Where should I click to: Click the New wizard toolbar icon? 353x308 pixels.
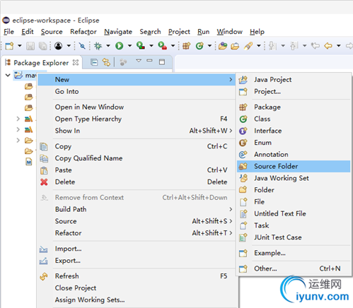click(x=9, y=46)
